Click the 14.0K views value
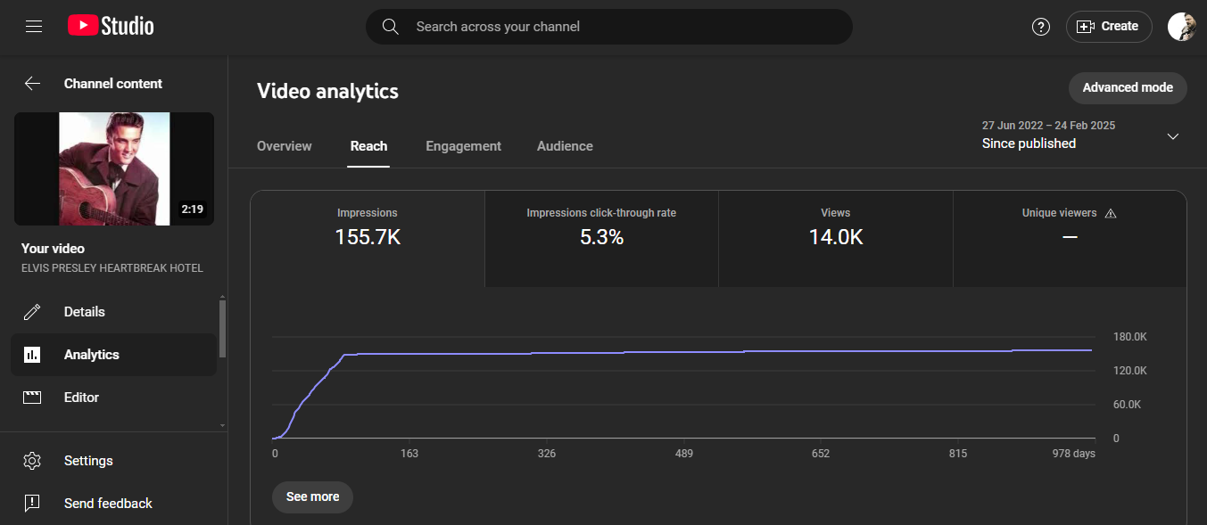Viewport: 1207px width, 525px height. click(836, 237)
